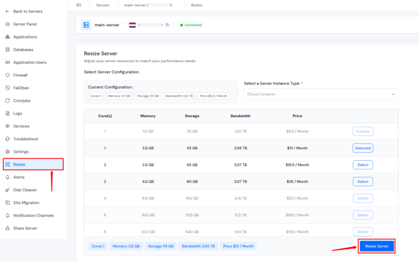This screenshot has width=419, height=262.
Task: Click the Storage 55 GB summary chip
Action: pyautogui.click(x=160, y=246)
